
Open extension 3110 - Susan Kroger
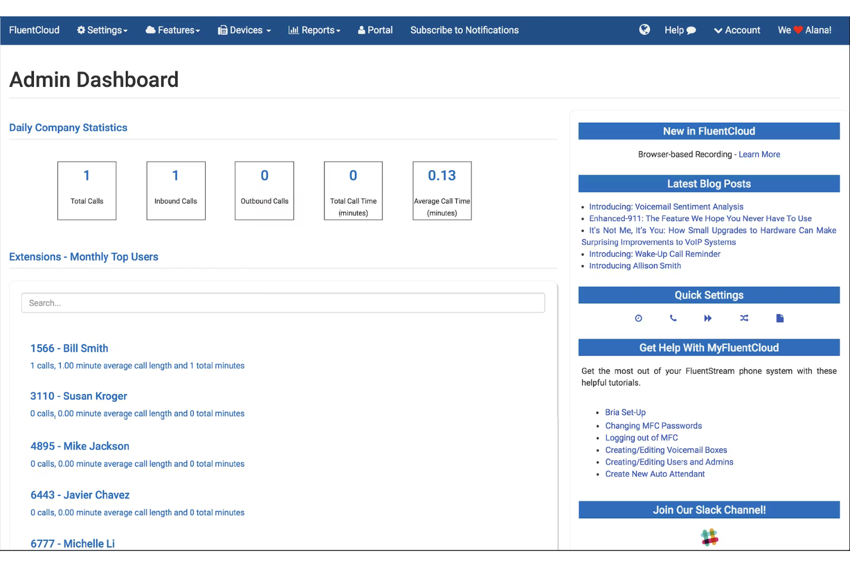pyautogui.click(x=79, y=396)
